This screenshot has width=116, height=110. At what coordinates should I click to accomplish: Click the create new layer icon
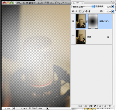105,106
